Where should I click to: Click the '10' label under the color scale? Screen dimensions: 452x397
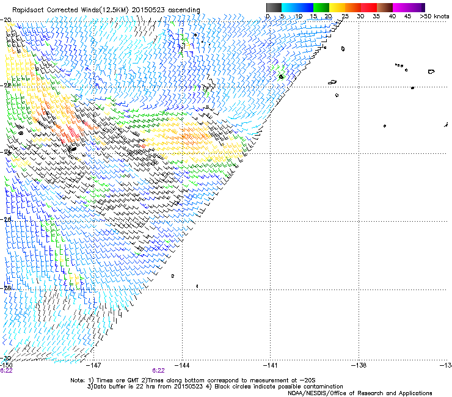[x=299, y=16]
